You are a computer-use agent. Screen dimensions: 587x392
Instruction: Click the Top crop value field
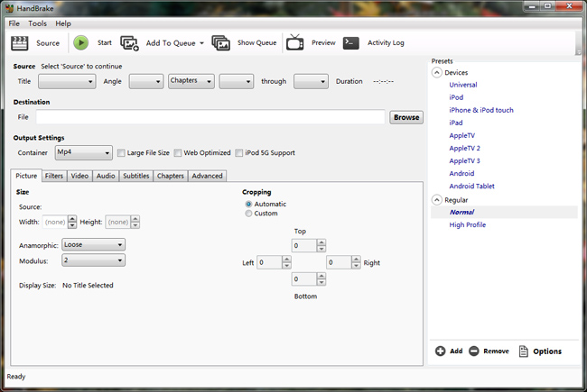(x=304, y=245)
